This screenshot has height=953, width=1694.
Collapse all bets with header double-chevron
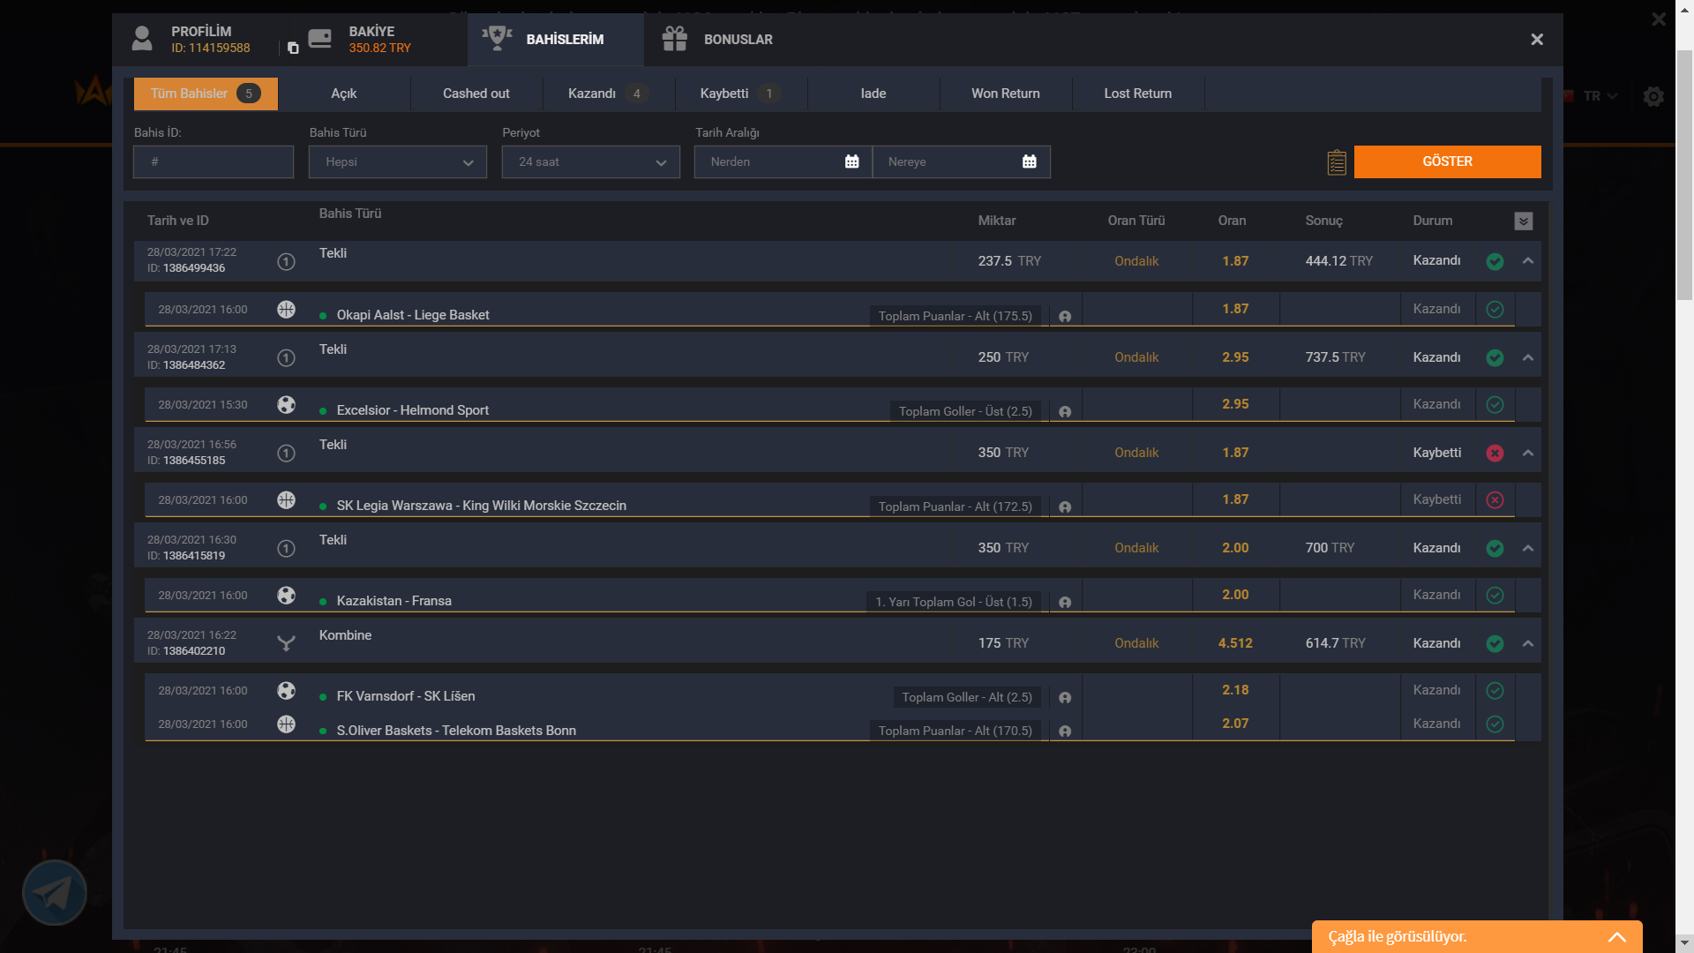pyautogui.click(x=1524, y=221)
